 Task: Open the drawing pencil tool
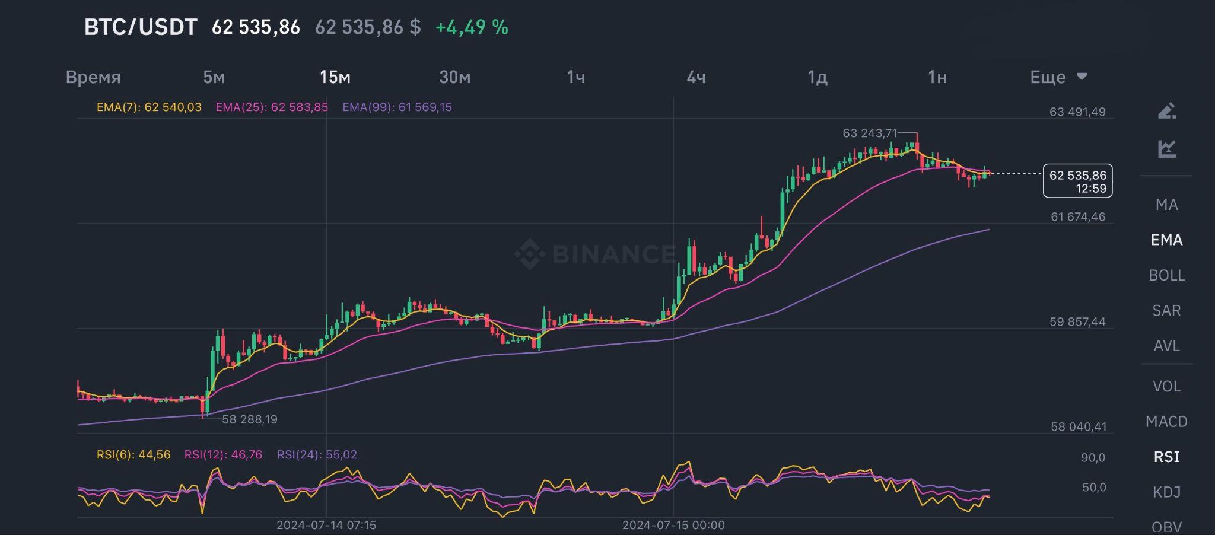pos(1166,111)
